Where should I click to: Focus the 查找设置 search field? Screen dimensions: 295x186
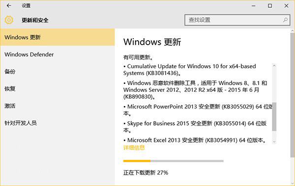tap(237, 20)
